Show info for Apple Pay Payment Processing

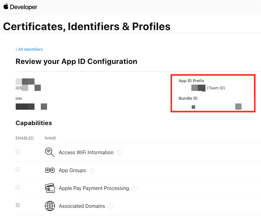[135, 189]
